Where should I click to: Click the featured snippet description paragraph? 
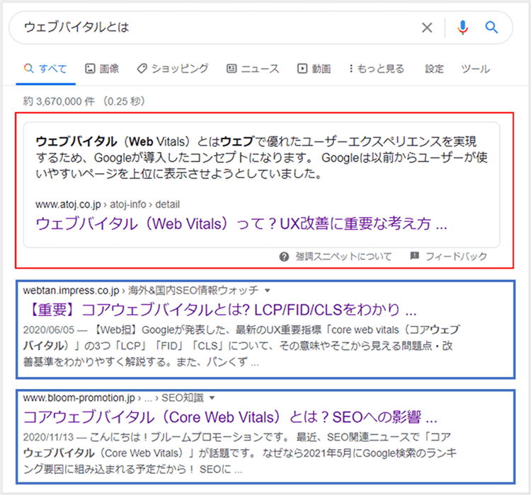261,157
